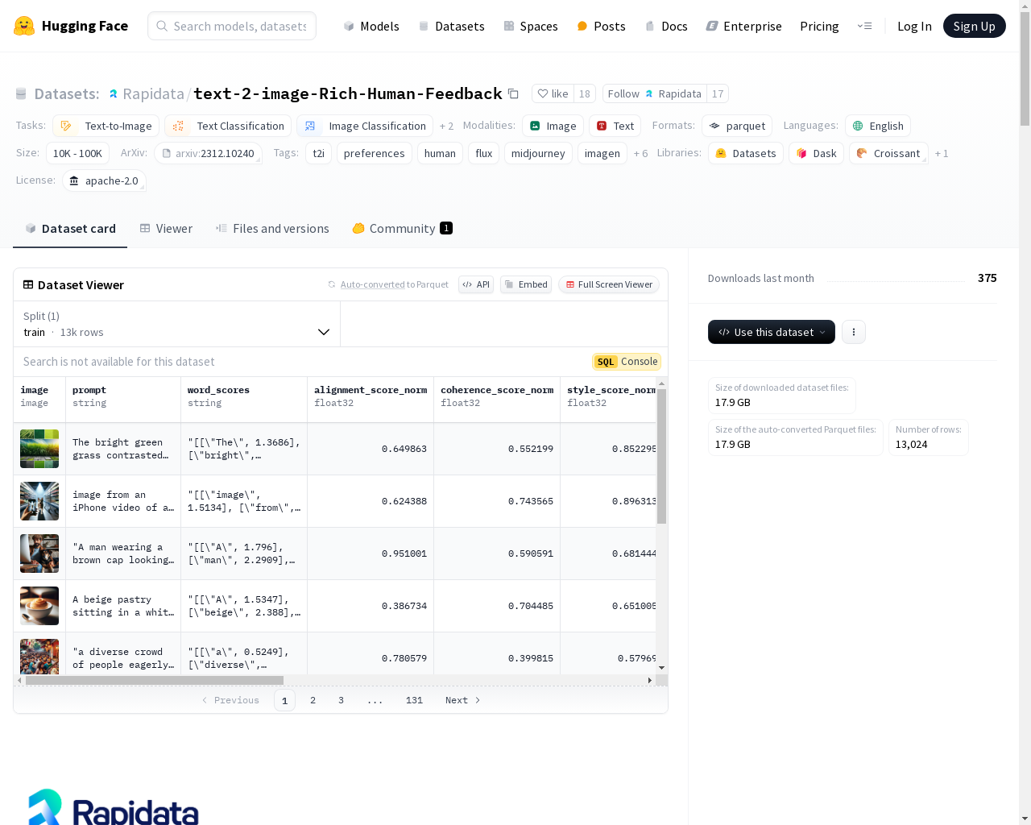Click the flux tag
1031x825 pixels.
[484, 153]
